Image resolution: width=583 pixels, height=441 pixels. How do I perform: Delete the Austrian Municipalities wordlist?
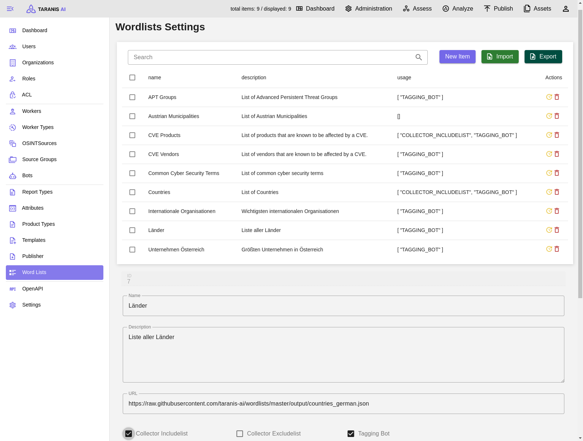point(557,116)
